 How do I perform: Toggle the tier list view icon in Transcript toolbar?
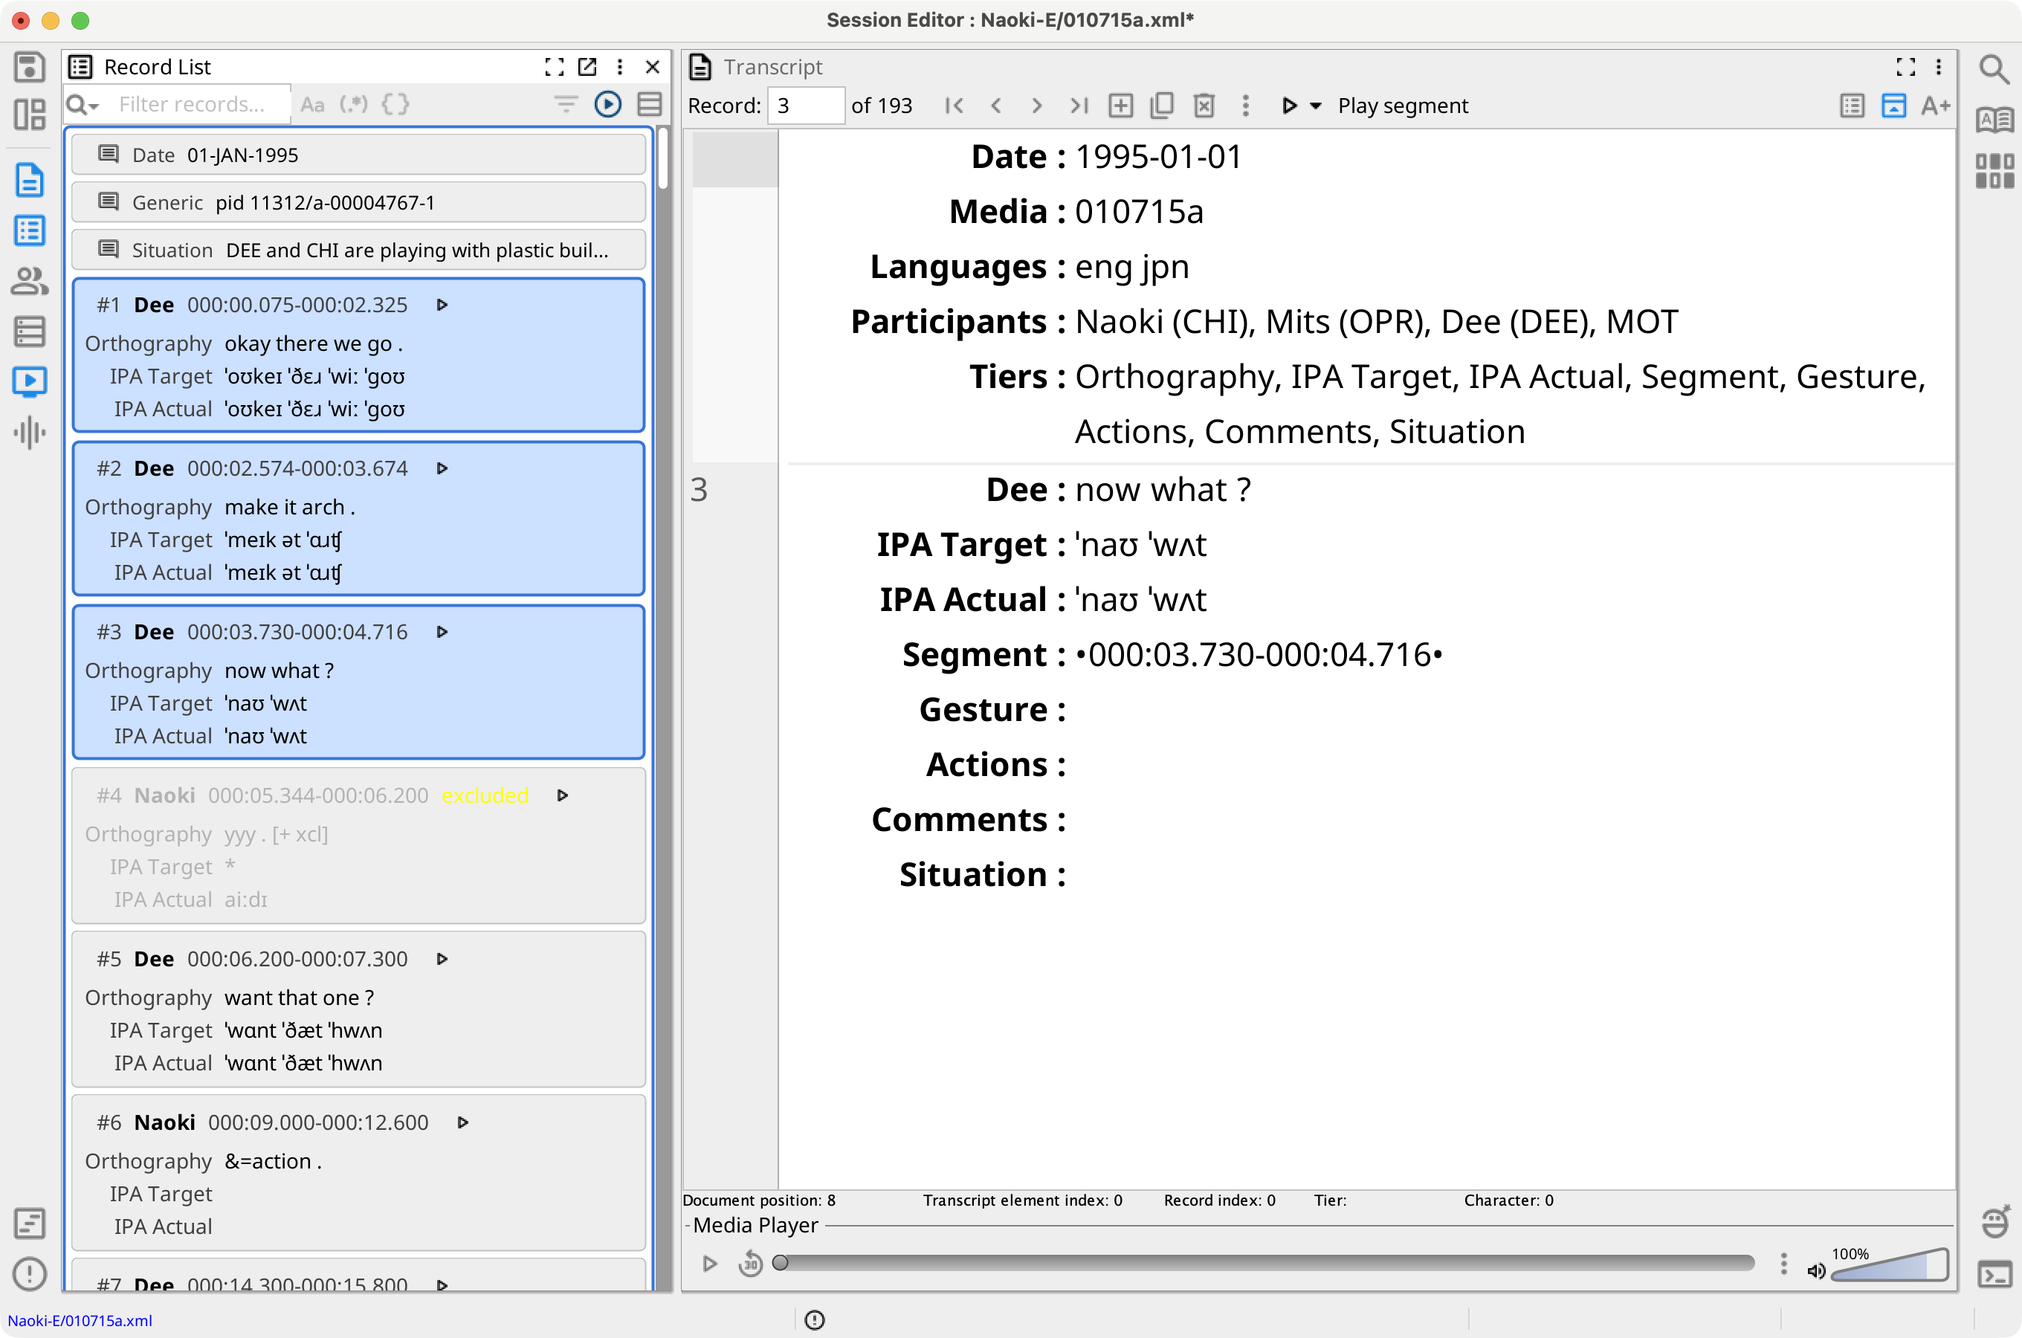[1851, 106]
